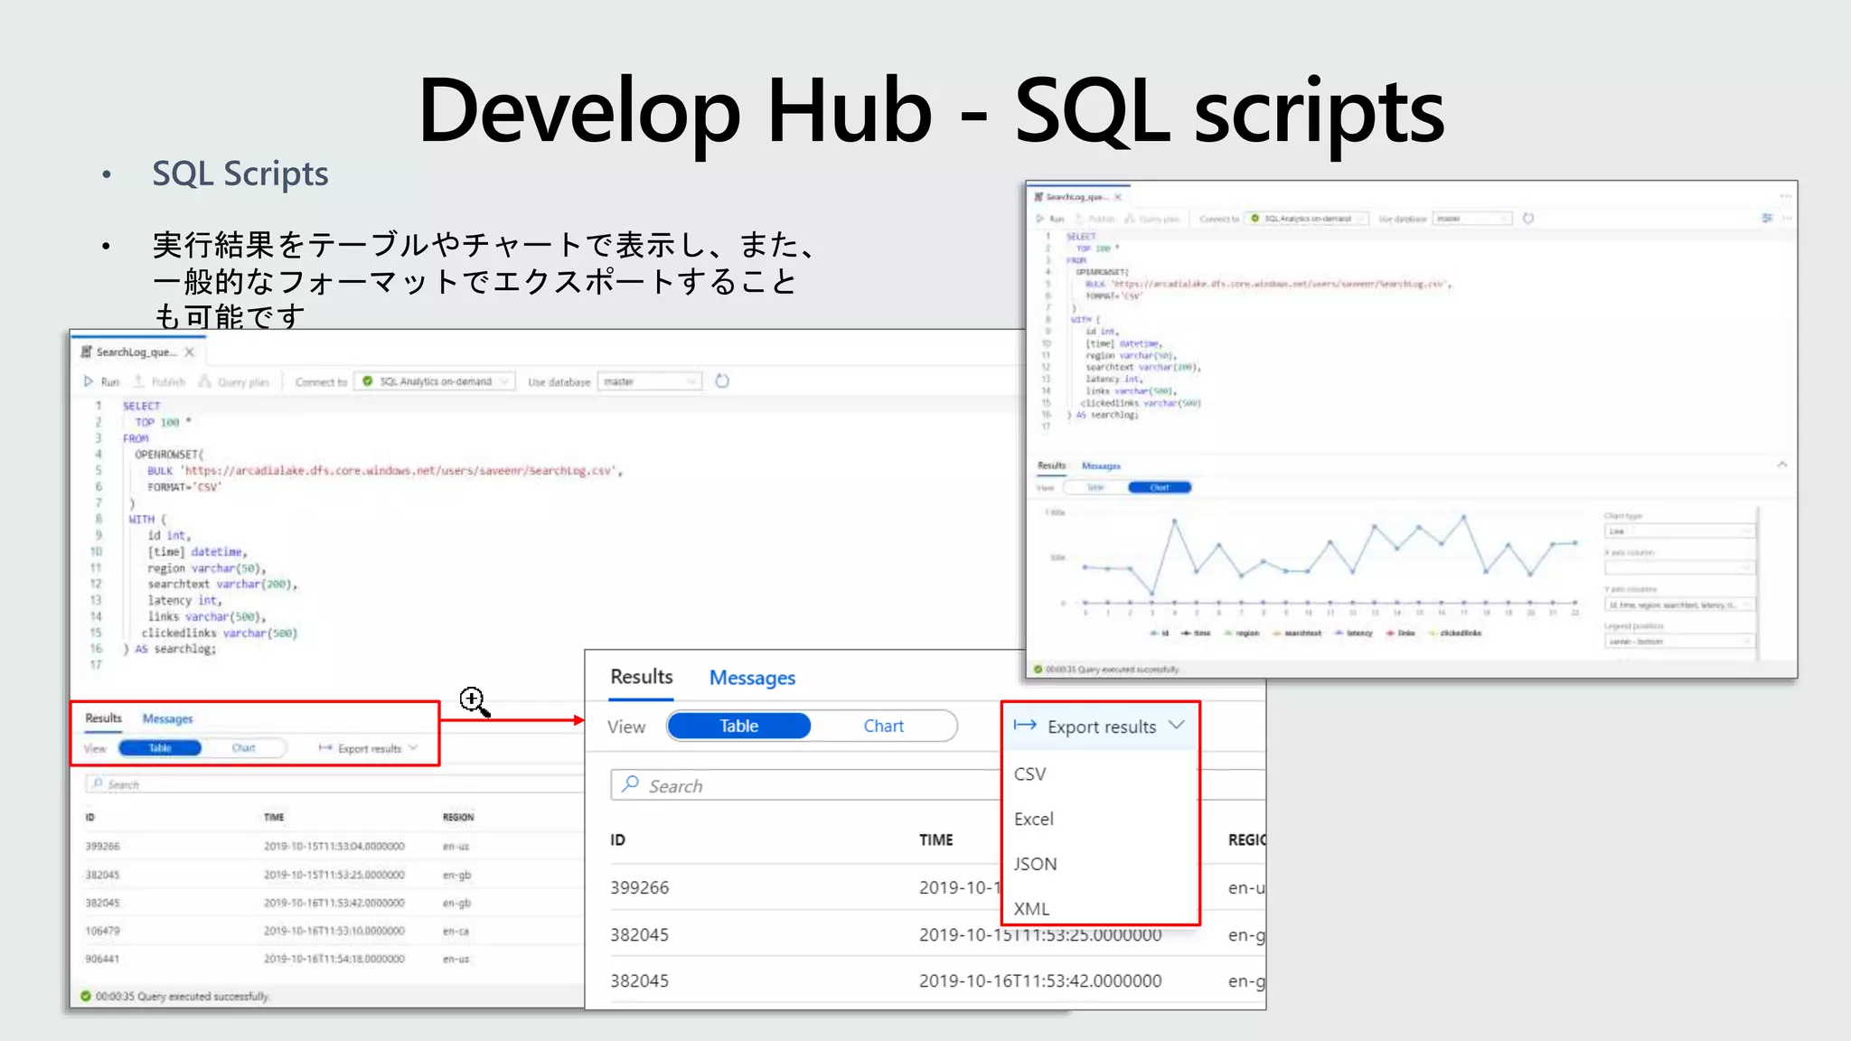Toggle Chart view in right chart screenshot
This screenshot has height=1041, width=1851.
pyautogui.click(x=1160, y=487)
